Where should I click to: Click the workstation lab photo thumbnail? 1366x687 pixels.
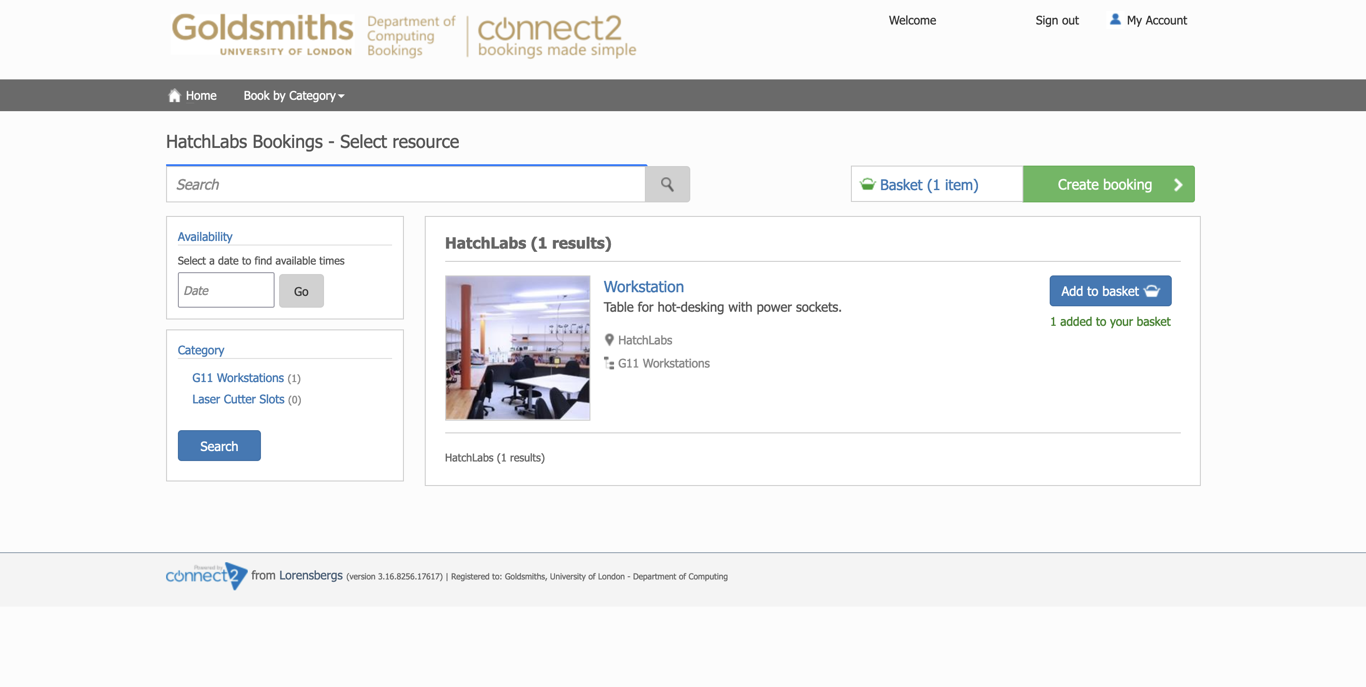tap(517, 348)
